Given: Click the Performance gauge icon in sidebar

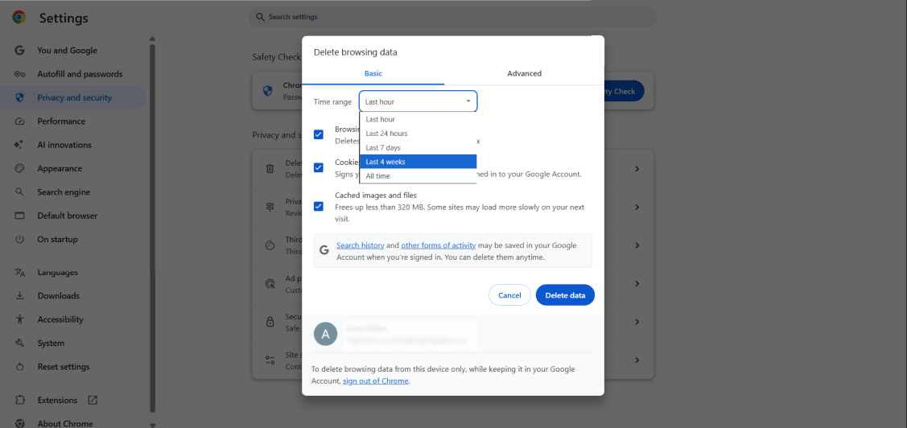Looking at the screenshot, I should point(19,121).
